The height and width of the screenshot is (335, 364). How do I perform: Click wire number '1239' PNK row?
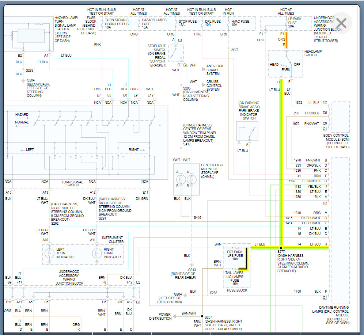(297, 171)
